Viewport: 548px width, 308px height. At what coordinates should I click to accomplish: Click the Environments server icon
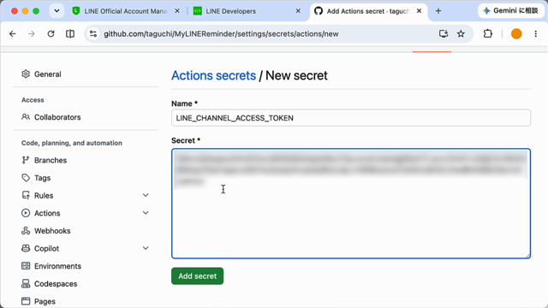coord(26,266)
